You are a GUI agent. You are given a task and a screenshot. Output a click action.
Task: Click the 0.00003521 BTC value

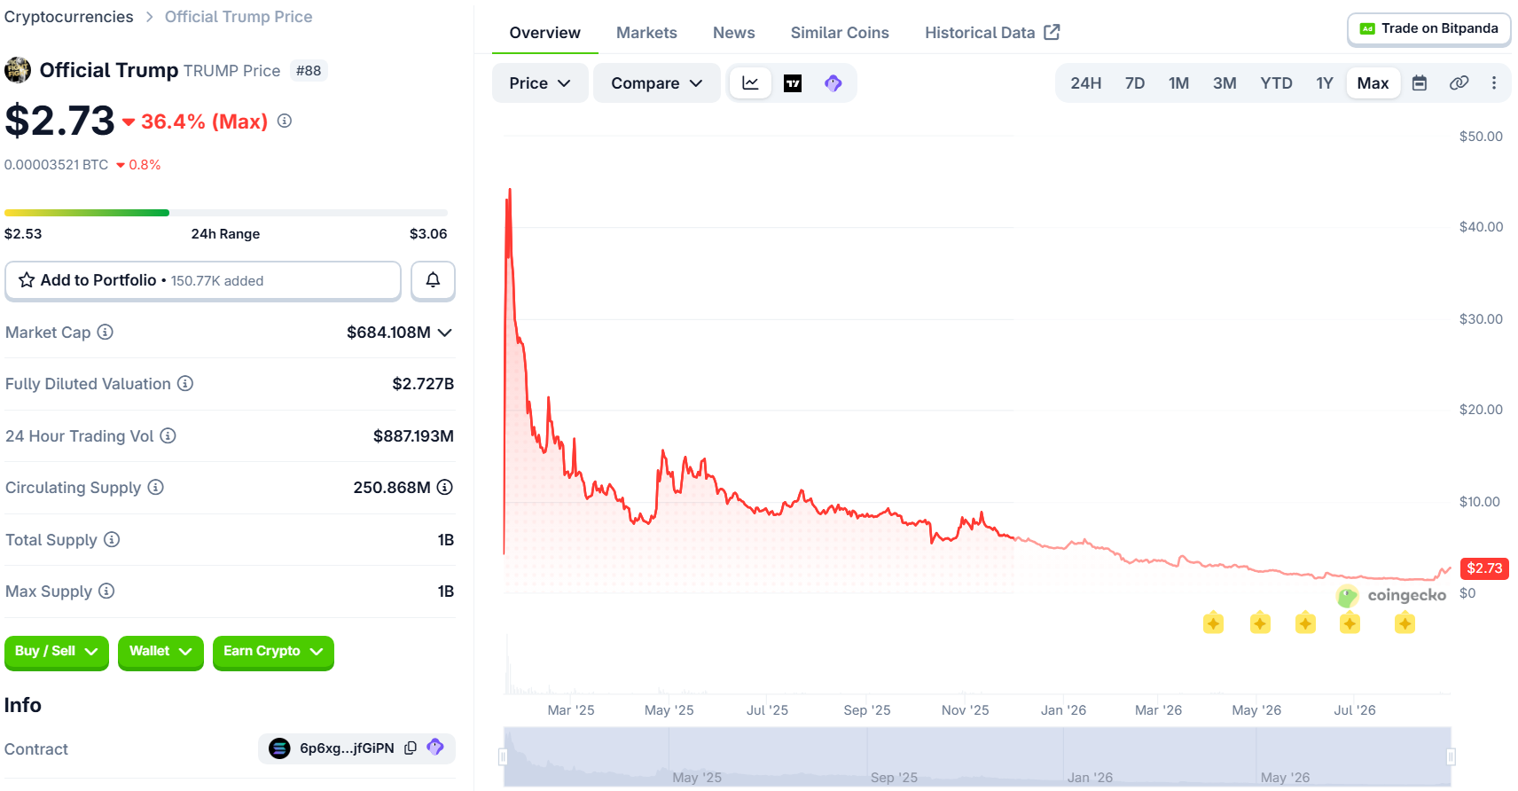(57, 165)
